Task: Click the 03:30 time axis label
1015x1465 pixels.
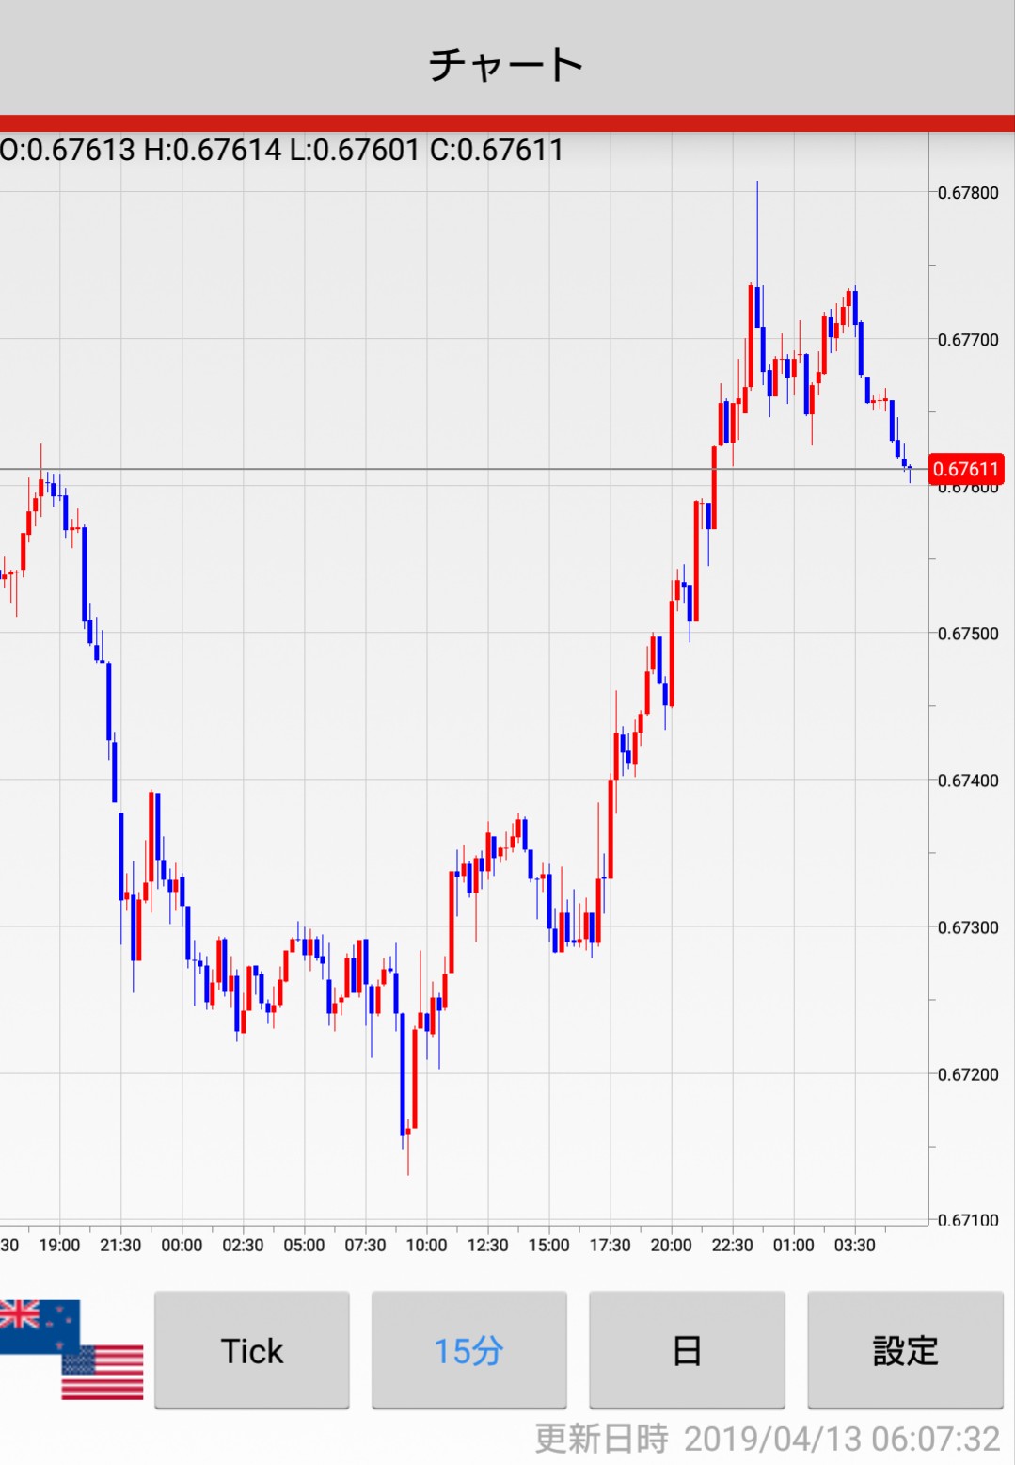Action: click(x=854, y=1245)
